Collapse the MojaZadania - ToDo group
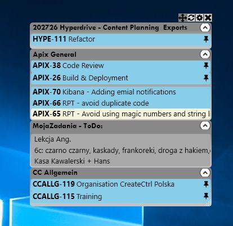 click(205, 125)
